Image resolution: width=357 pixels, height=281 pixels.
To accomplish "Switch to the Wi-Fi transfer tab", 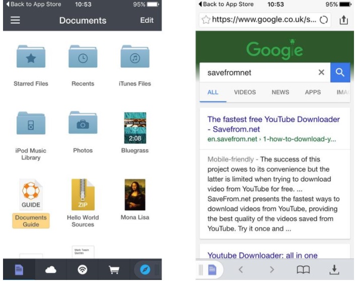I will pos(83,269).
